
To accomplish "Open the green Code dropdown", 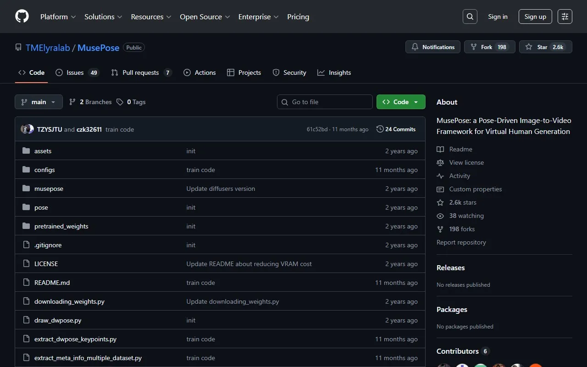I will [x=400, y=102].
